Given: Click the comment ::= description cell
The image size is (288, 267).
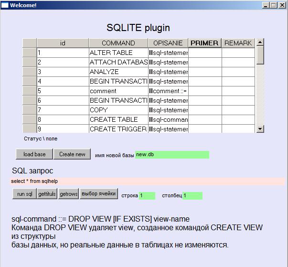Looking at the screenshot, I should click(168, 91).
